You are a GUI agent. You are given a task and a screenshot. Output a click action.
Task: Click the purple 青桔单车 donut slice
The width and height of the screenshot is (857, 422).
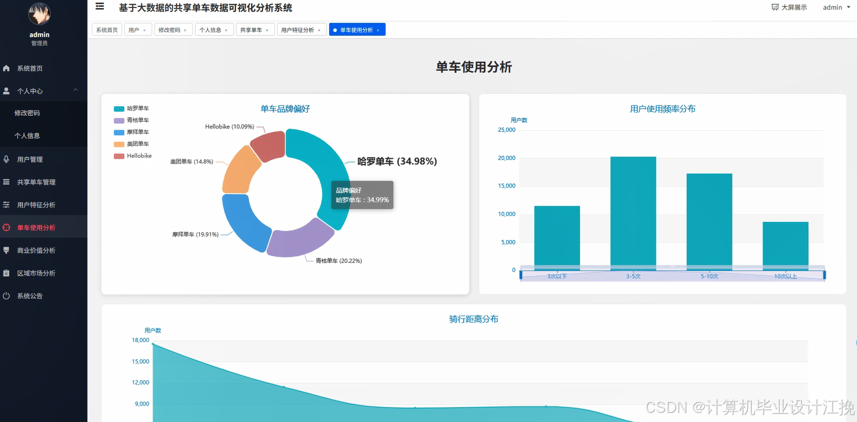tap(302, 240)
